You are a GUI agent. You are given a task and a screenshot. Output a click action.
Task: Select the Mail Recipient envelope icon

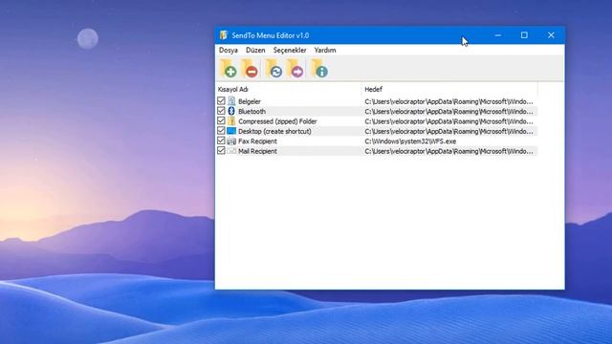click(x=231, y=151)
